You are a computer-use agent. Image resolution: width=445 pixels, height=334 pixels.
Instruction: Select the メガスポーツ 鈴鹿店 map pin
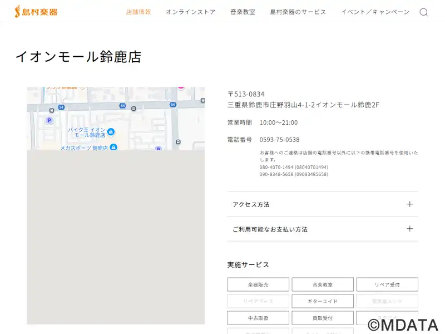pos(113,147)
